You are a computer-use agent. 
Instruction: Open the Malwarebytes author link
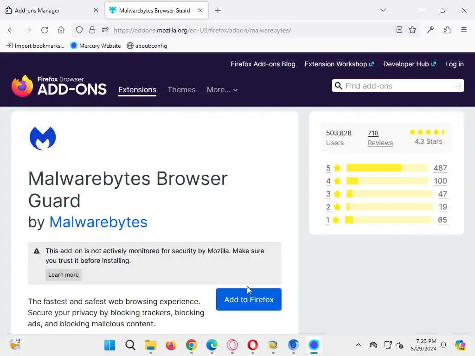tap(98, 222)
